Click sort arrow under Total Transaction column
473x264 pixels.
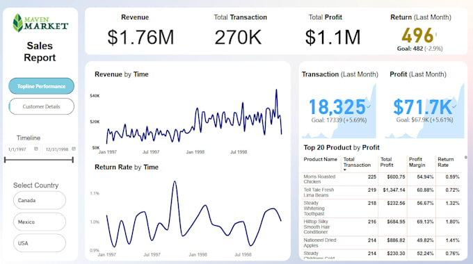coord(345,170)
